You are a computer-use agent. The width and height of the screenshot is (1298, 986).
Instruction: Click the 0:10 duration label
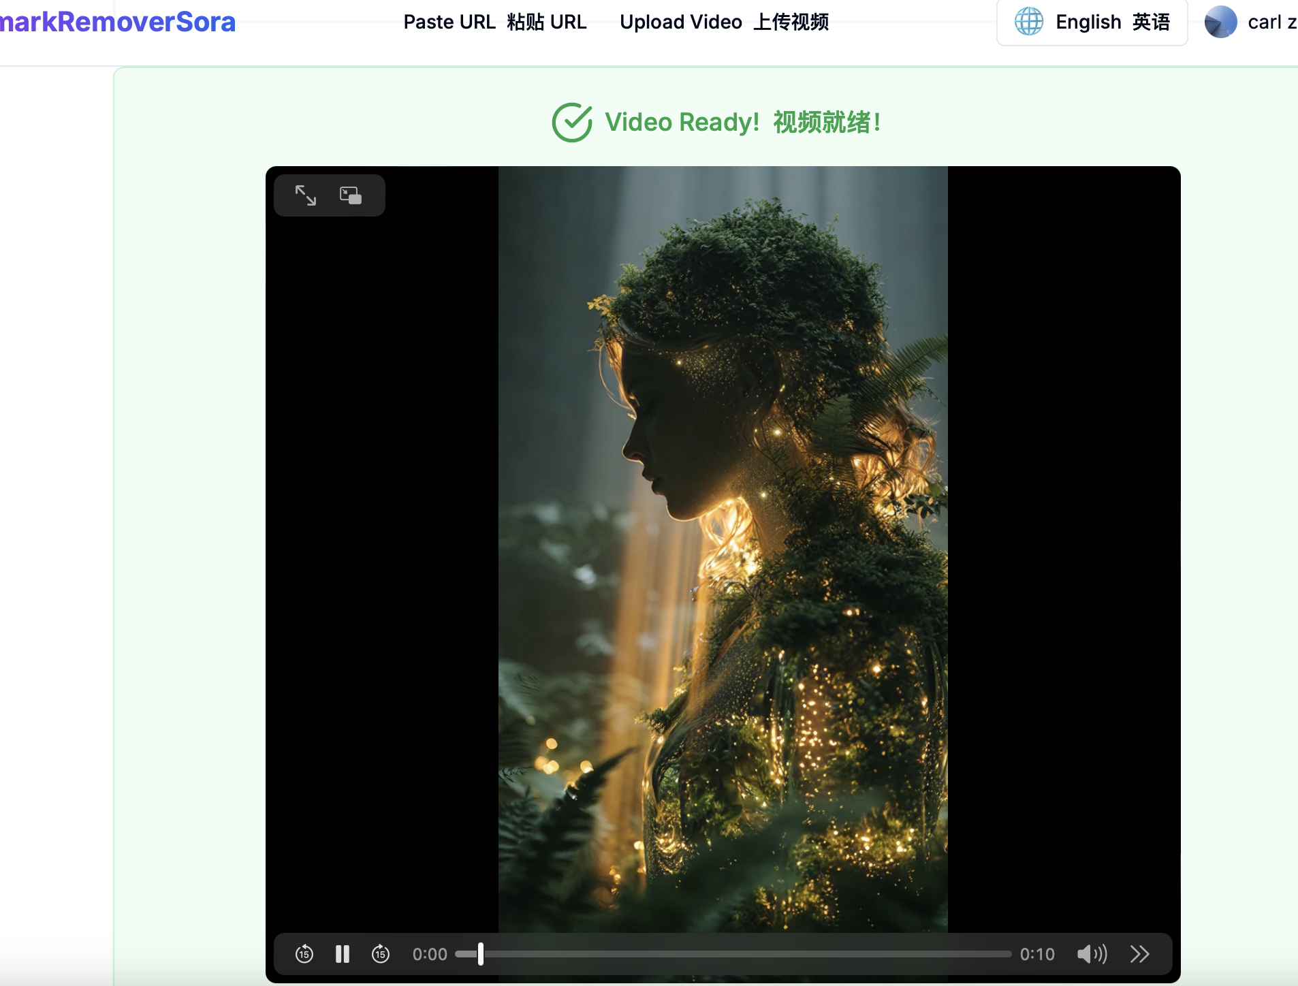pos(1037,954)
